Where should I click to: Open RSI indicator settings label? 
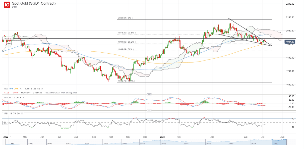[6, 114]
